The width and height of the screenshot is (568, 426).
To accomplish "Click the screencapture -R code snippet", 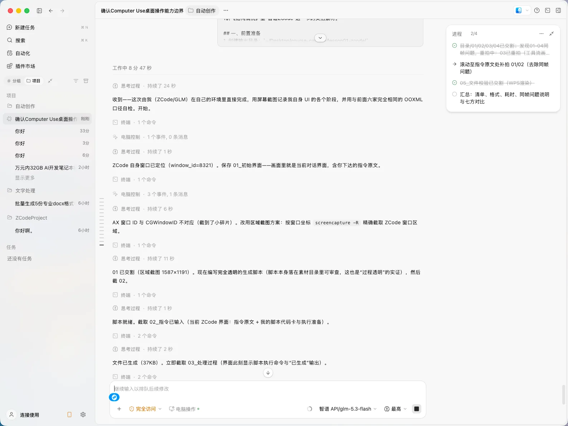I will pos(336,222).
